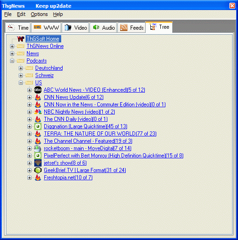Switch to the Audio tab
The width and height of the screenshot is (238, 240).
[104, 27]
